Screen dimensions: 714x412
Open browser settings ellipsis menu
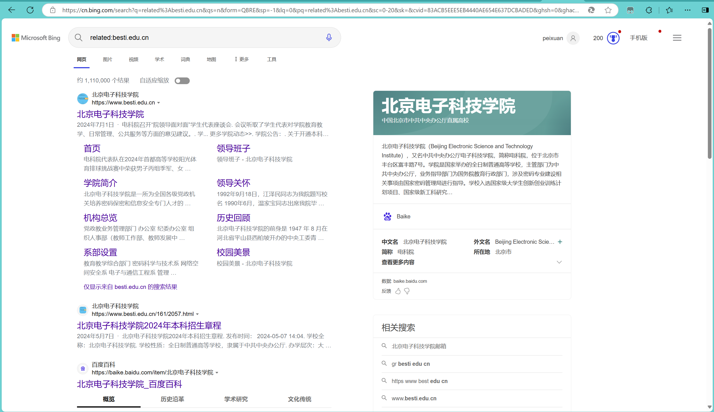(687, 10)
